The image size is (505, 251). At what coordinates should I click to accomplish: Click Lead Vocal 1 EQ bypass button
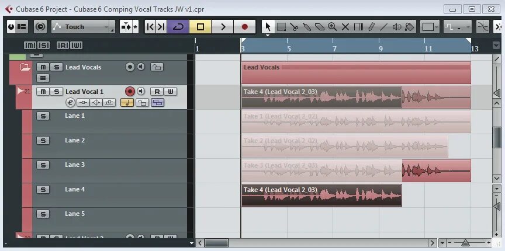(96, 102)
